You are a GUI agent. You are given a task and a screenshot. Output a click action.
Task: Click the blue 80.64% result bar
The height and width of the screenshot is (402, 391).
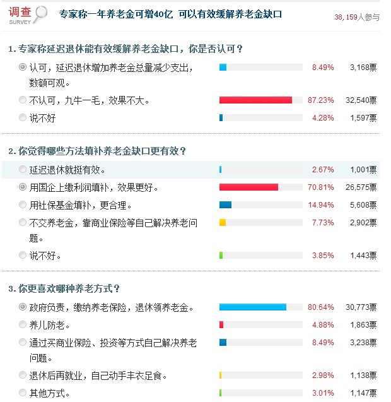point(252,307)
